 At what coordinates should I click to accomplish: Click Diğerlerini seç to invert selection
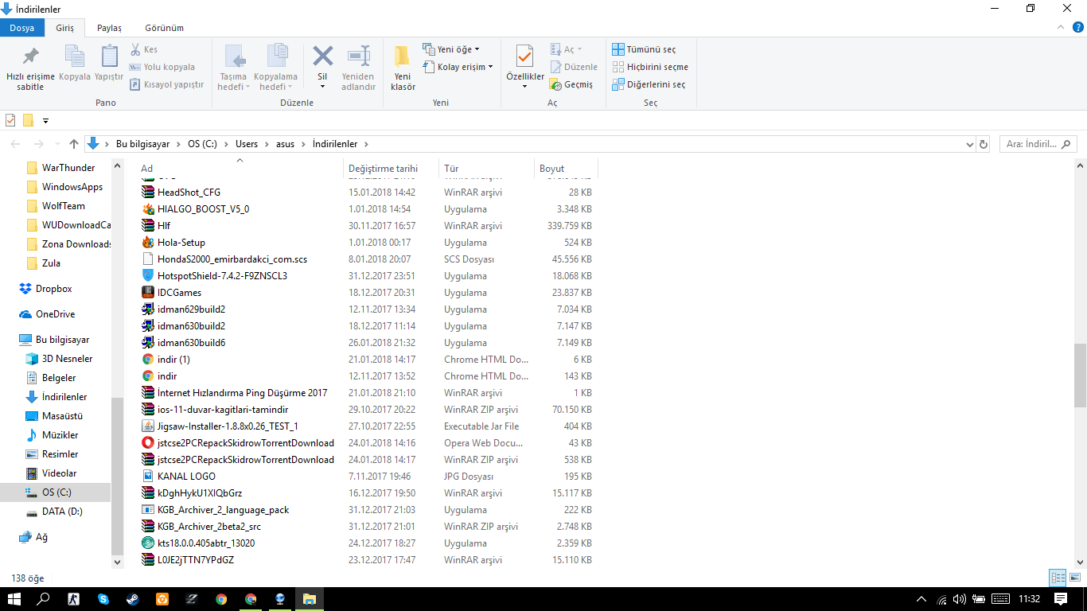click(649, 84)
